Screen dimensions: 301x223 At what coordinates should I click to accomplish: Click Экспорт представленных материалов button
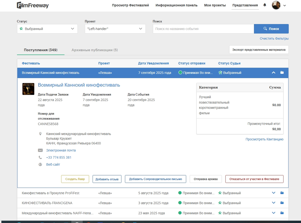pyautogui.click(x=259, y=50)
